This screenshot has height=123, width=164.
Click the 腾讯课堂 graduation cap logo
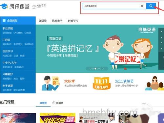pyautogui.click(x=4, y=6)
